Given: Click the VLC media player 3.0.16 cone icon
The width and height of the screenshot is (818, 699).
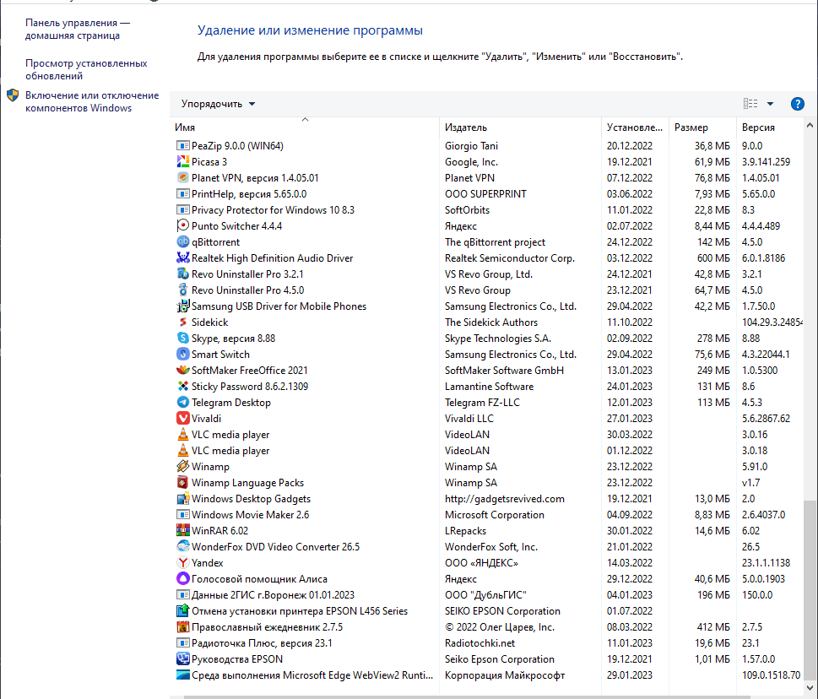Looking at the screenshot, I should (x=182, y=435).
